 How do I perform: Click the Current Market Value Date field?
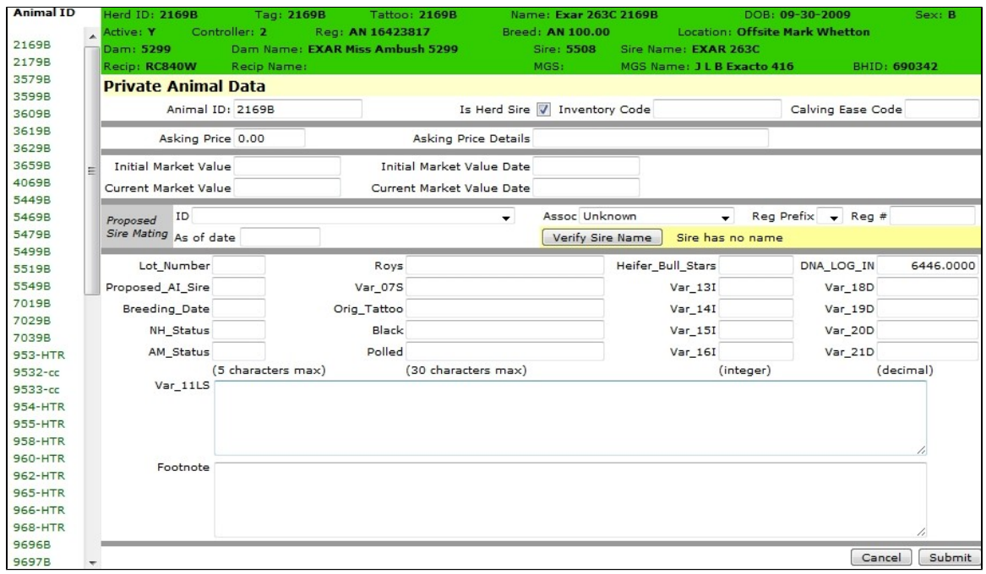586,187
